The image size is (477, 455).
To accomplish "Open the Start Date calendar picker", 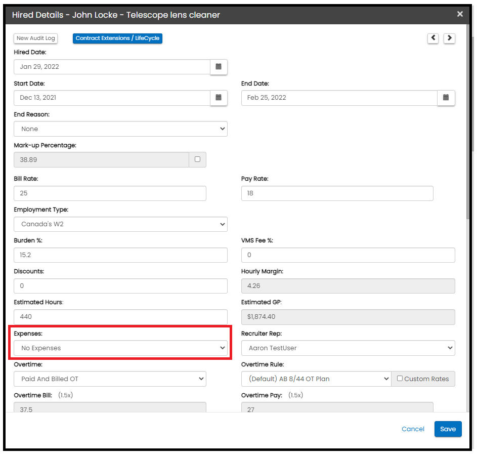I will click(x=219, y=98).
